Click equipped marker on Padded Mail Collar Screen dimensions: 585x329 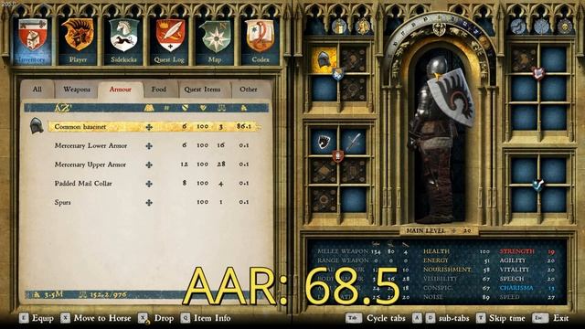coord(149,184)
